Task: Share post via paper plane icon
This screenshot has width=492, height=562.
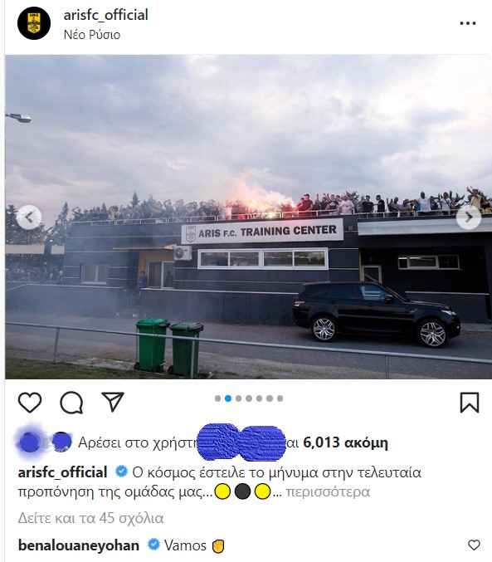Action: [x=113, y=402]
